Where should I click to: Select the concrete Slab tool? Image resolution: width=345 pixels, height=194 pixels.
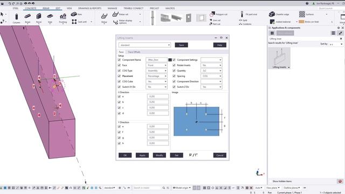(x=50, y=18)
